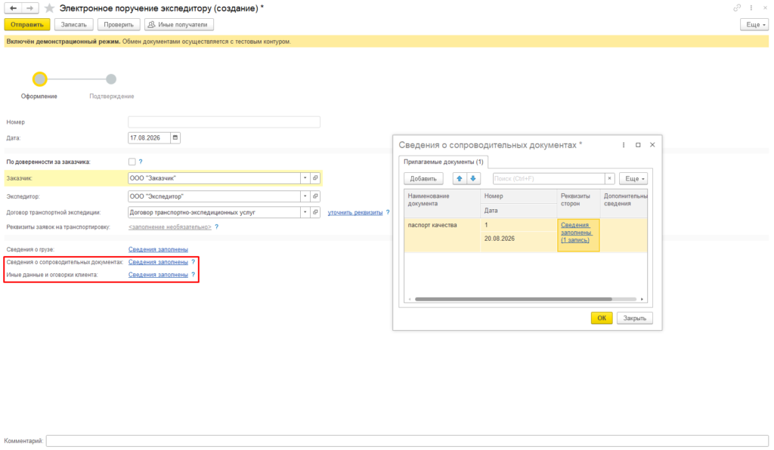
Task: Tick the По доверенности за заказчика checkbox
Action: (132, 162)
